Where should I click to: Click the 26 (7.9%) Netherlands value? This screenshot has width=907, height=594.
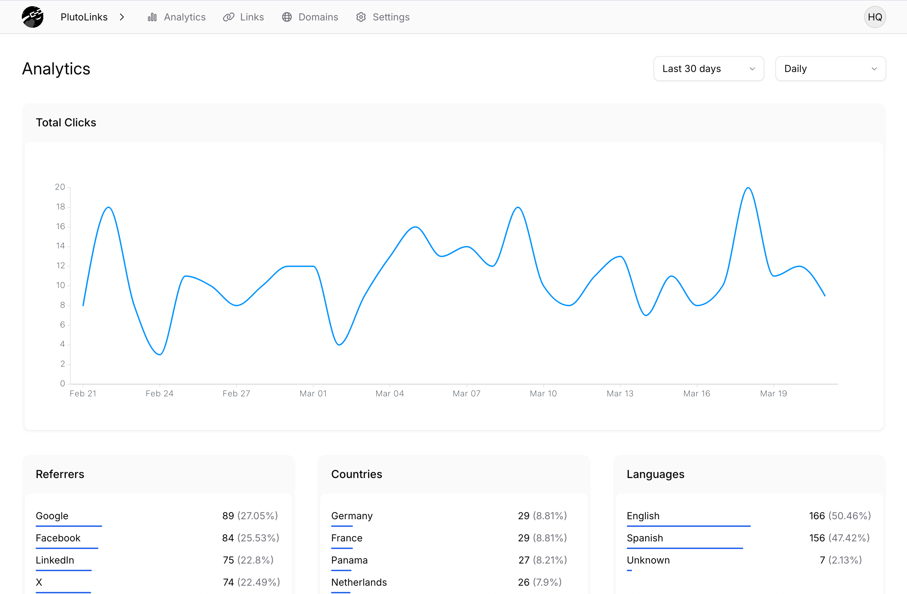tap(540, 582)
